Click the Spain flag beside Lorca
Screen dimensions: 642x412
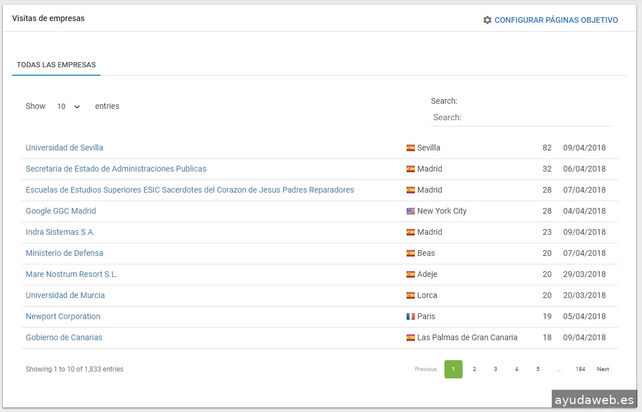click(x=410, y=295)
